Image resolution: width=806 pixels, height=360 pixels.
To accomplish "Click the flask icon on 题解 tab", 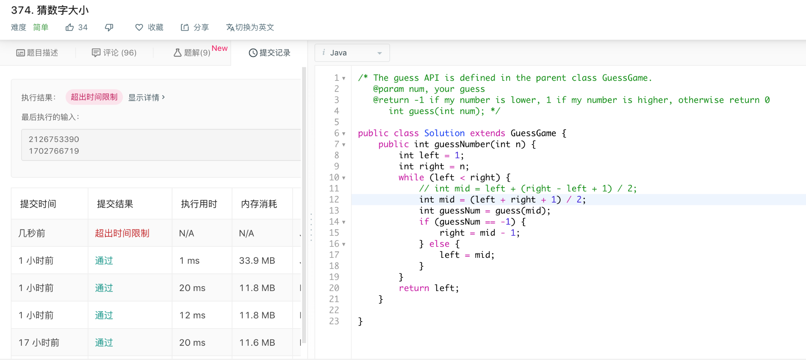I will (x=177, y=53).
